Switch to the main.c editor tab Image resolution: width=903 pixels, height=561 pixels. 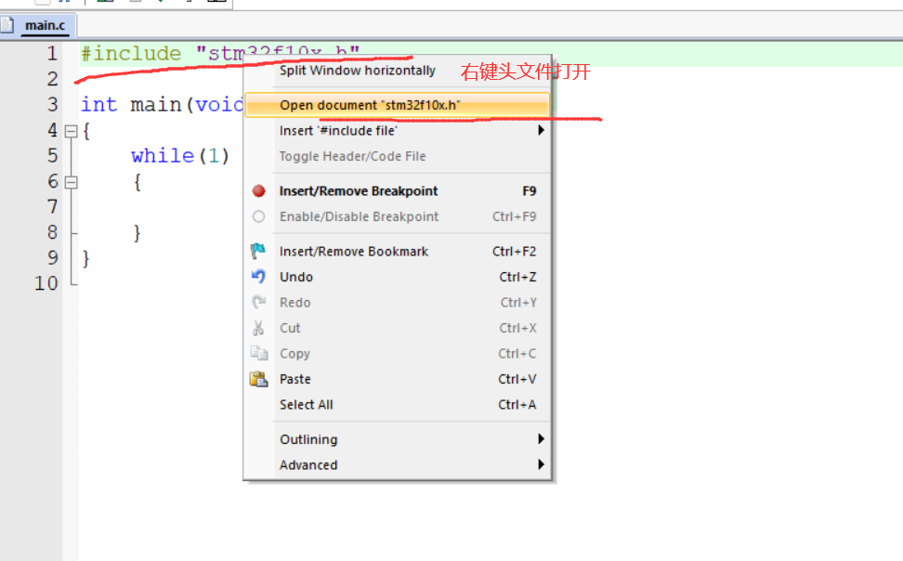(x=45, y=25)
